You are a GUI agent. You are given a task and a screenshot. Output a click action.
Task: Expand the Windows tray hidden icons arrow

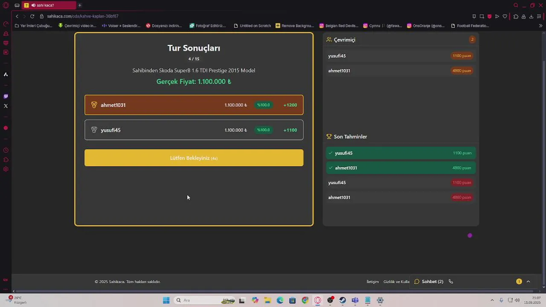[x=492, y=300]
